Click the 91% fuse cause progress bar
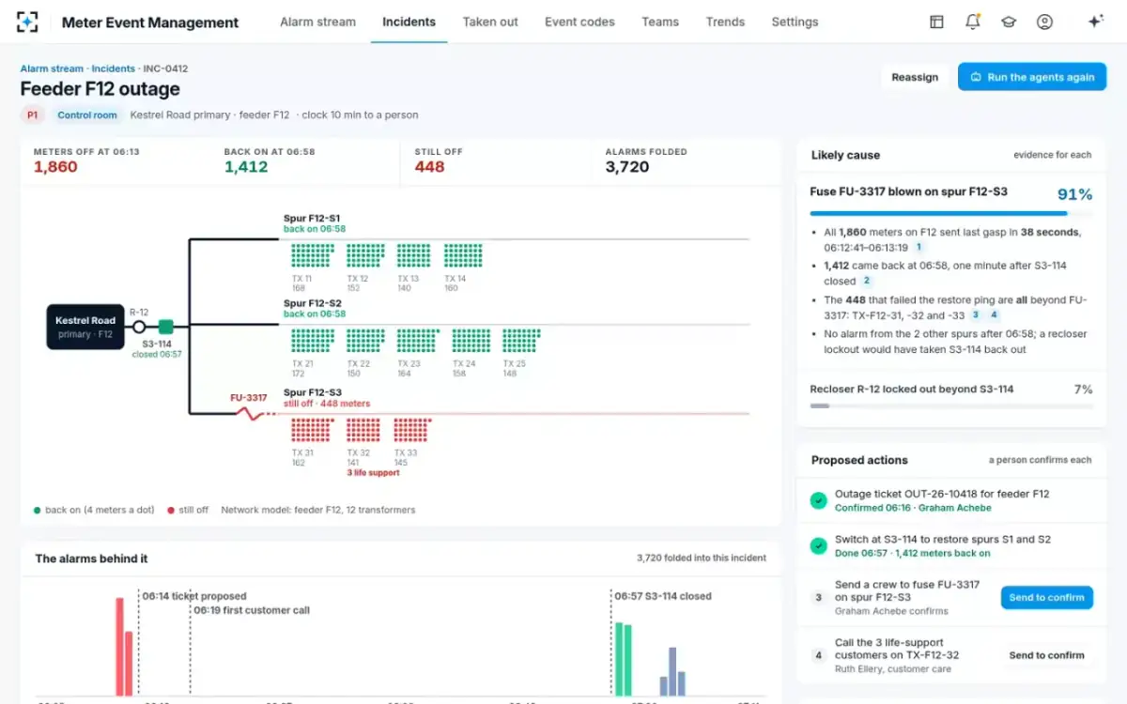This screenshot has height=704, width=1127. coord(951,213)
